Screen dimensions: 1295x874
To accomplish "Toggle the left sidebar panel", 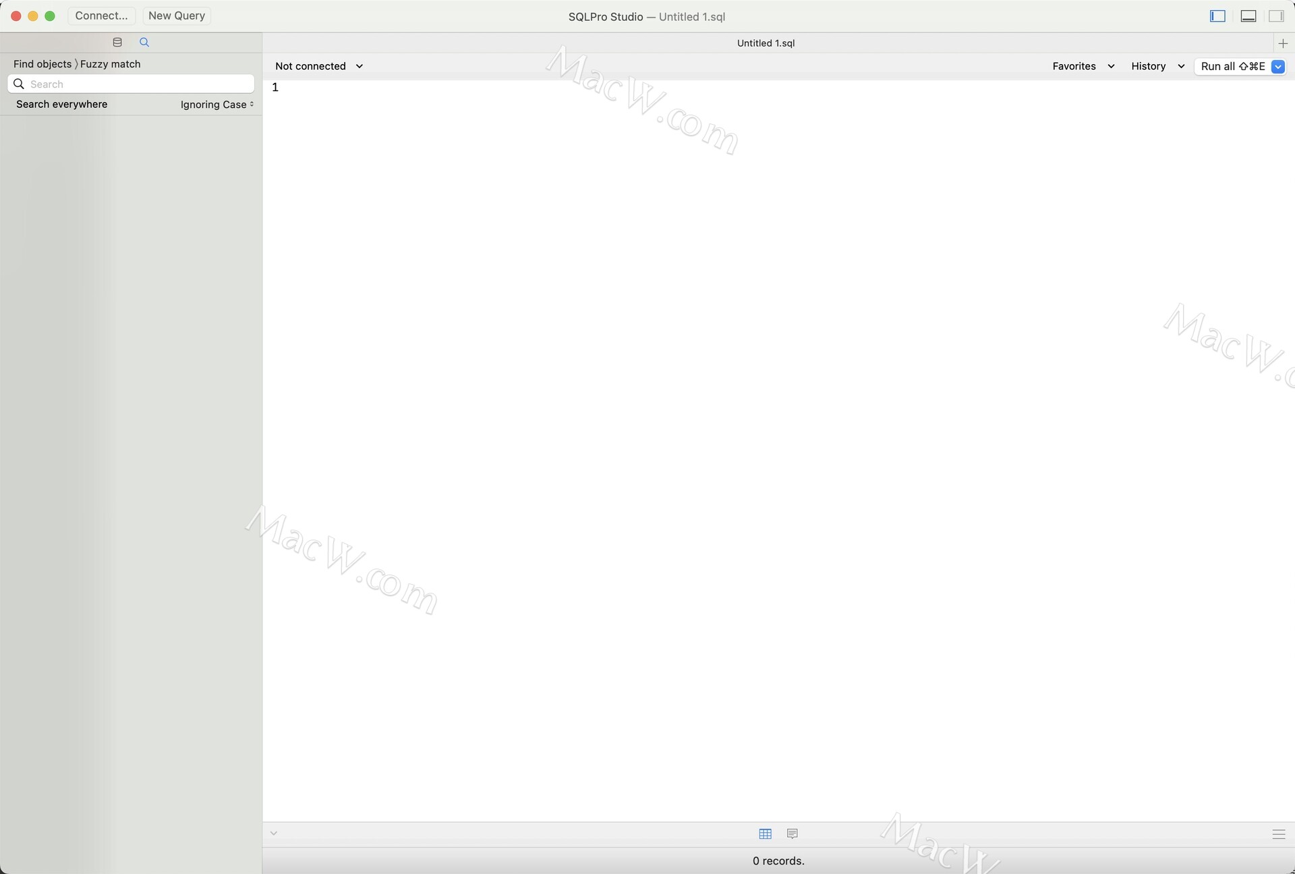I will 1217,16.
